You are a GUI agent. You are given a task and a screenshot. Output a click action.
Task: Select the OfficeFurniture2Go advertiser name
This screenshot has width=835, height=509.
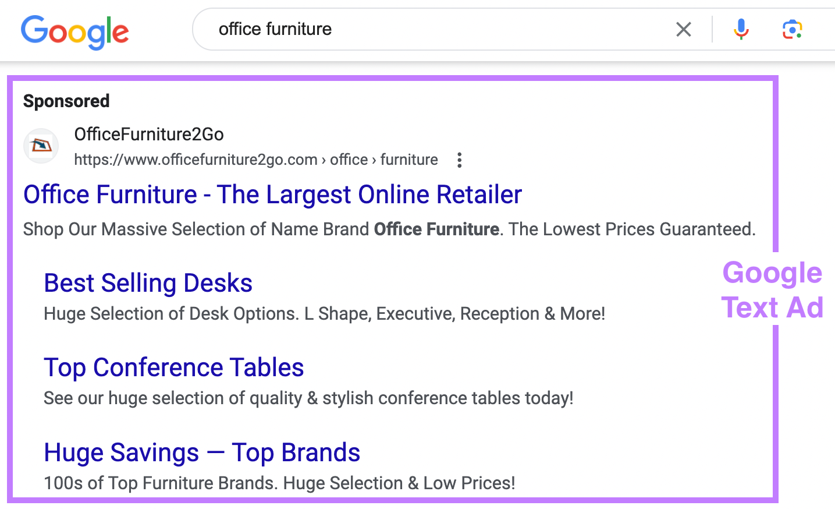pos(149,134)
